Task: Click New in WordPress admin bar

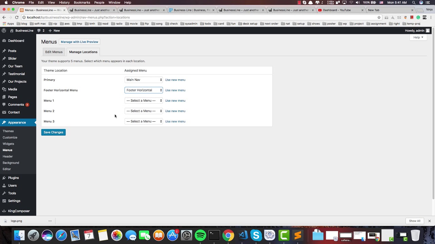Action: [54, 30]
